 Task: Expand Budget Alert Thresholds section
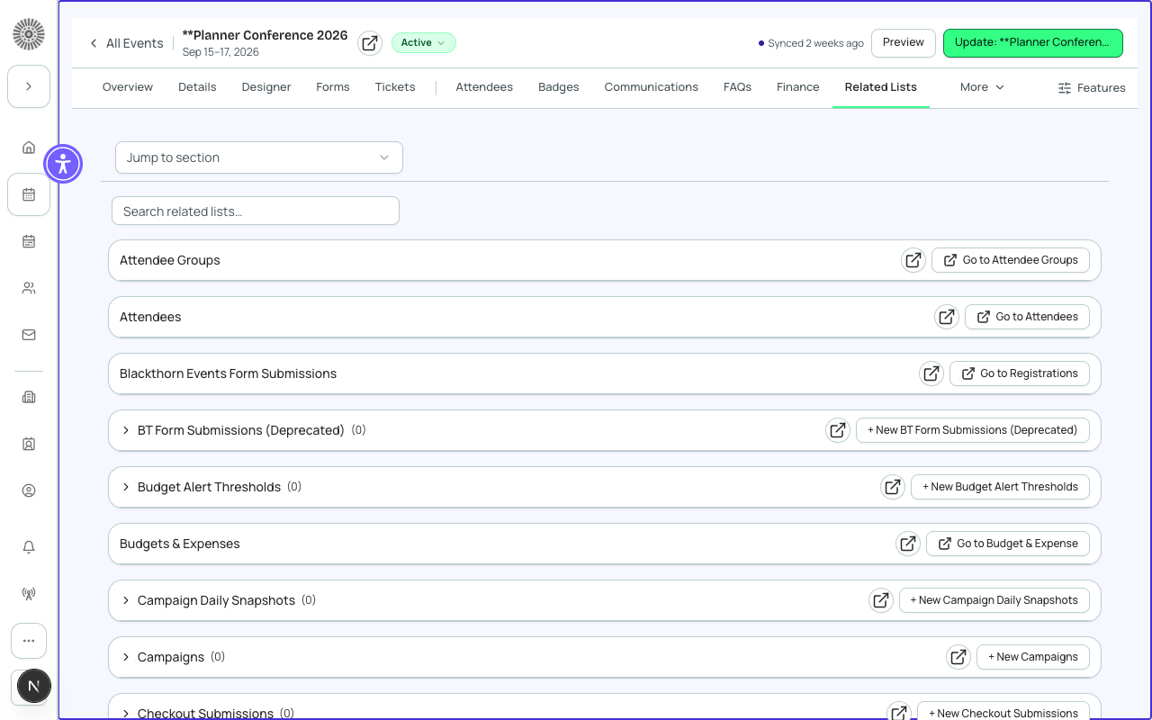pyautogui.click(x=126, y=487)
